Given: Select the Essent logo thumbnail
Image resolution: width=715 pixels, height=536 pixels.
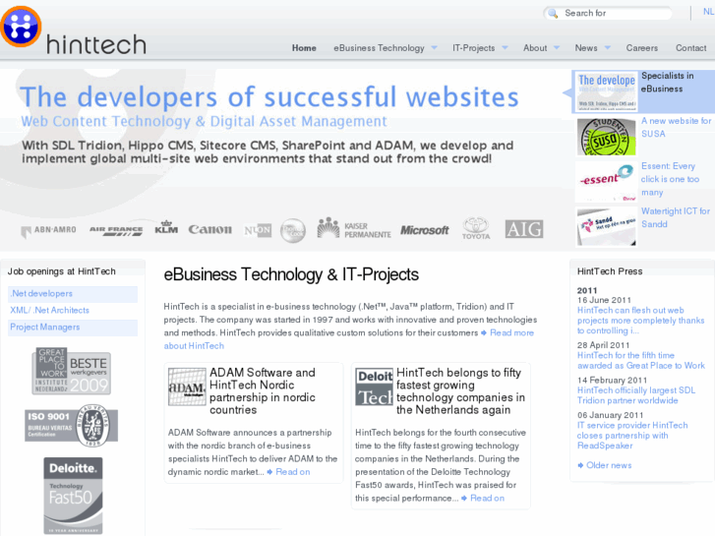Looking at the screenshot, I should (x=607, y=181).
